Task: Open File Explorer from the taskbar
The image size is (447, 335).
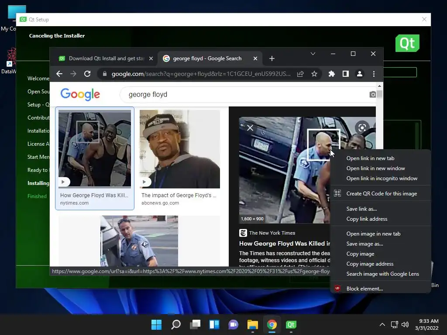Action: point(253,325)
